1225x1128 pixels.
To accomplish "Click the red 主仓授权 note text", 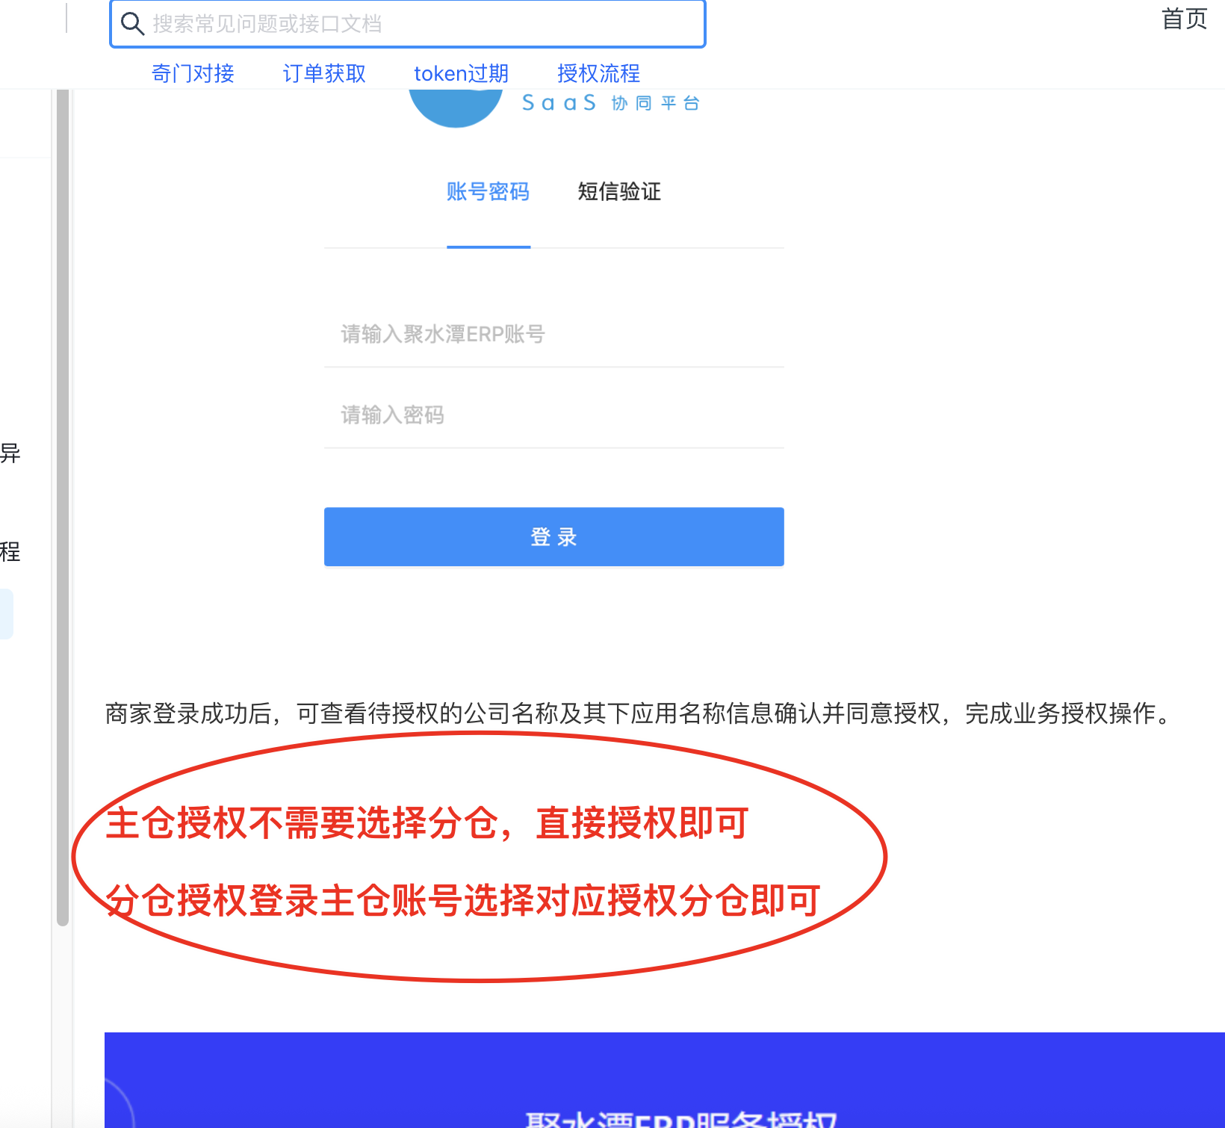I will tap(427, 823).
